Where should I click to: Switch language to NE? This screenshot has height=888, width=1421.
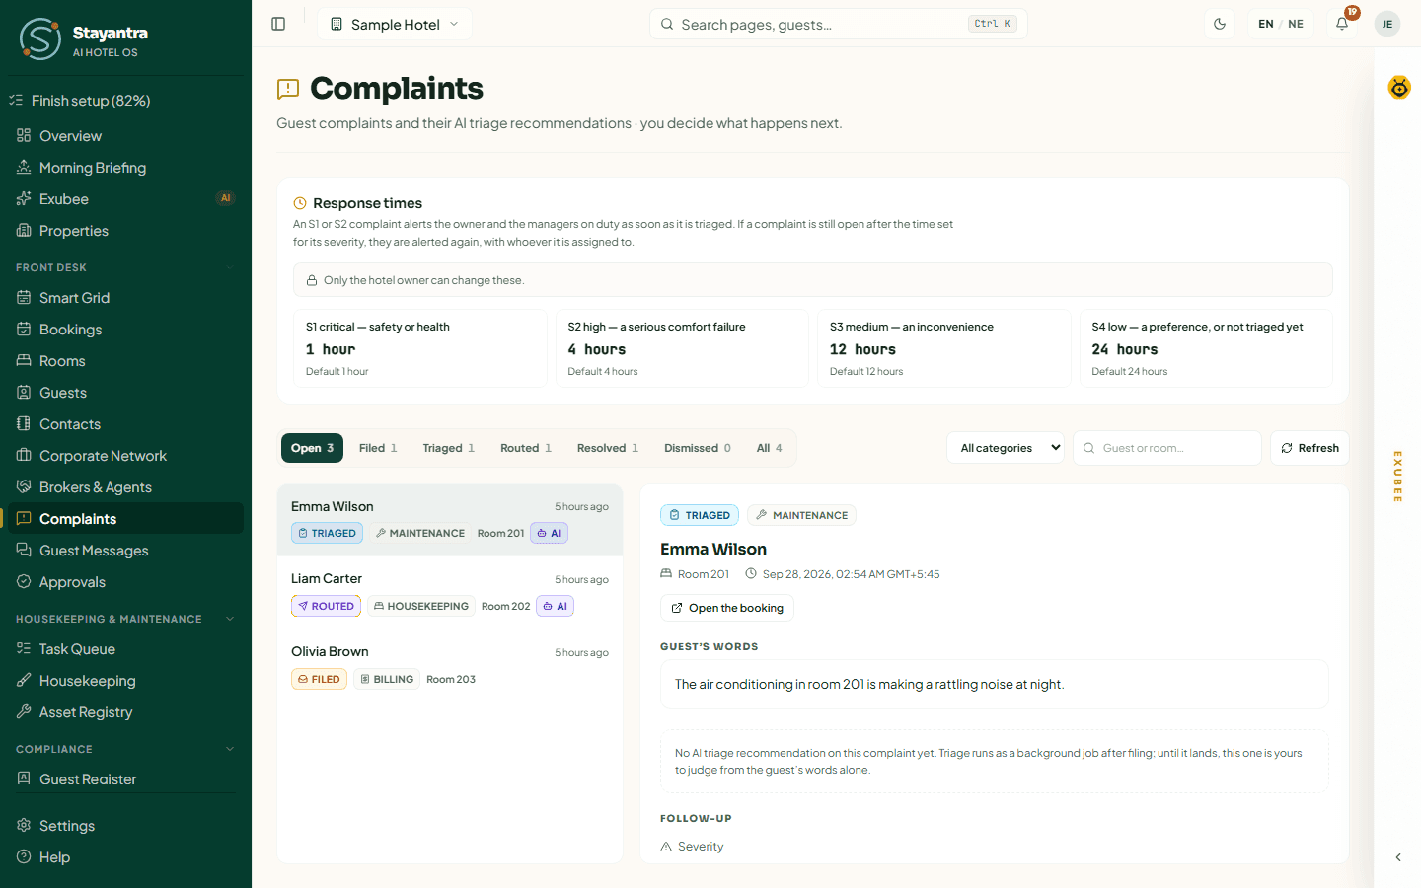[1296, 24]
